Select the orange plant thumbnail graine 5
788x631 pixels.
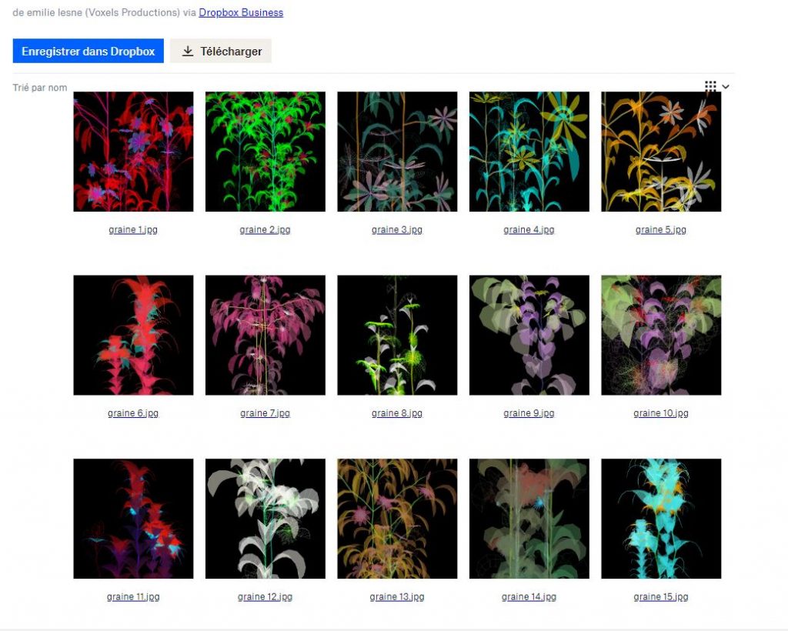click(x=660, y=152)
